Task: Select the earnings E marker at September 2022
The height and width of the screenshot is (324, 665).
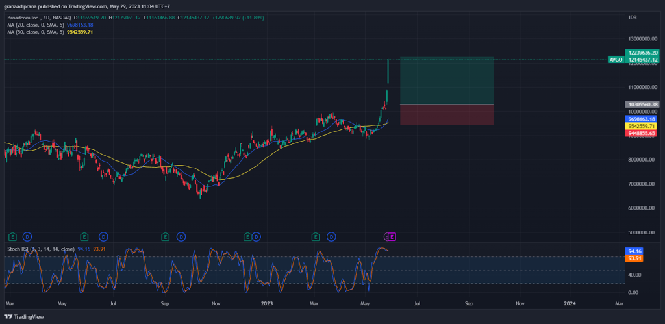Action: point(166,236)
